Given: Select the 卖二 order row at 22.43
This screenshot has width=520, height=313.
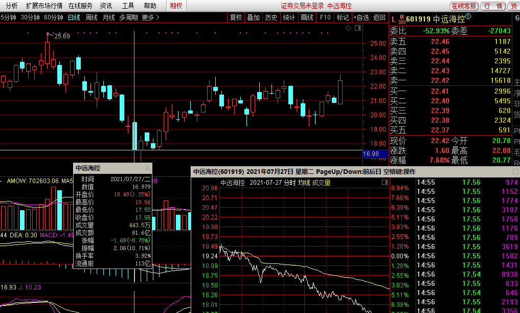Looking at the screenshot, I should tap(450, 71).
